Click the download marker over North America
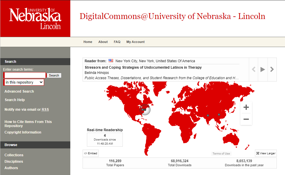This screenshot has height=175, width=285. (145, 110)
